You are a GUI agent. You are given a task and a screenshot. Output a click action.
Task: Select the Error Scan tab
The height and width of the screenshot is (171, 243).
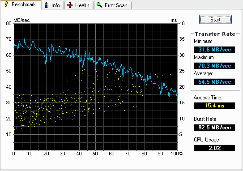(113, 5)
